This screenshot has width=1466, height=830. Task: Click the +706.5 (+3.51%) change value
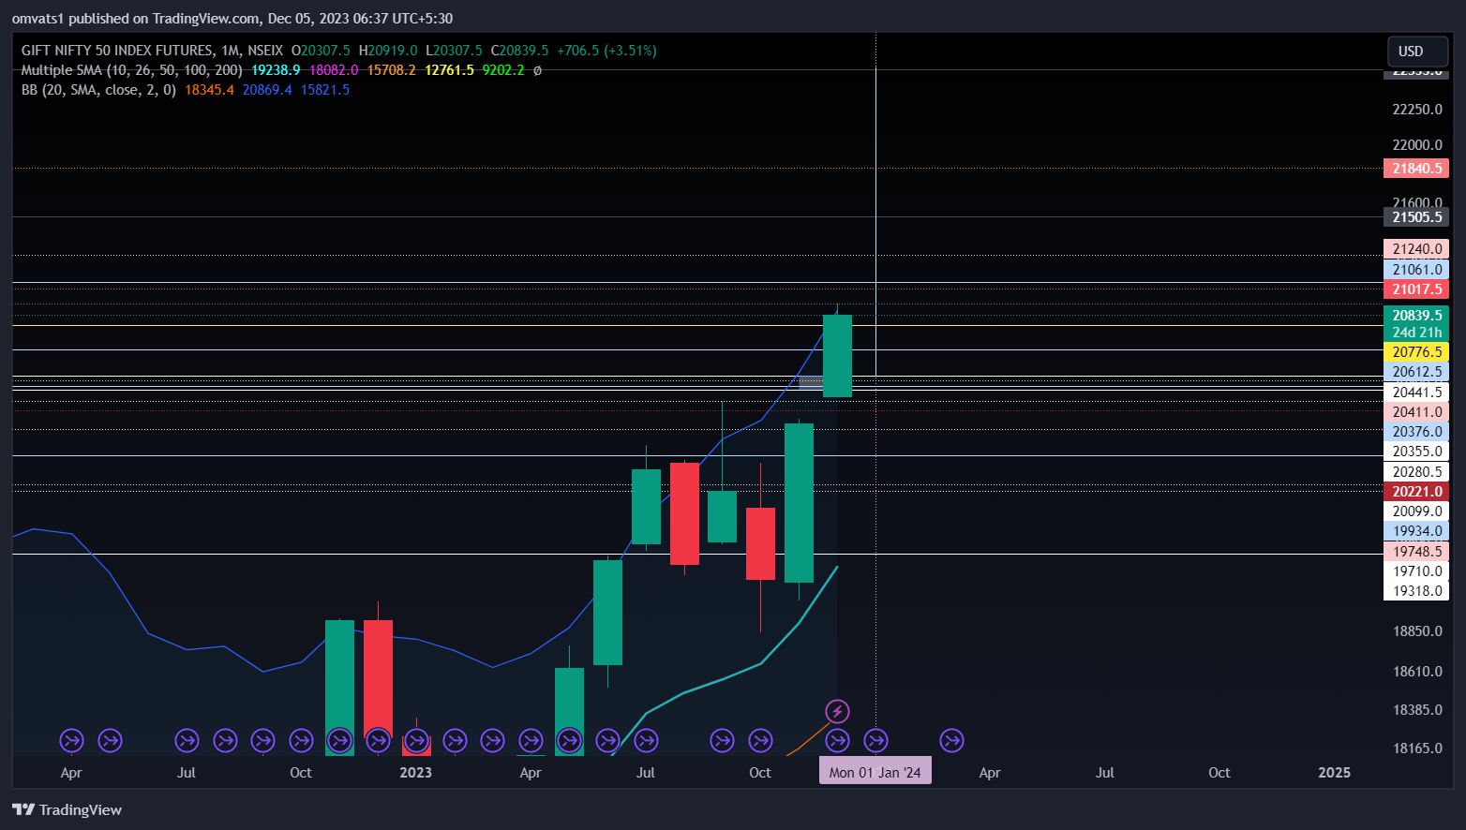click(x=606, y=51)
